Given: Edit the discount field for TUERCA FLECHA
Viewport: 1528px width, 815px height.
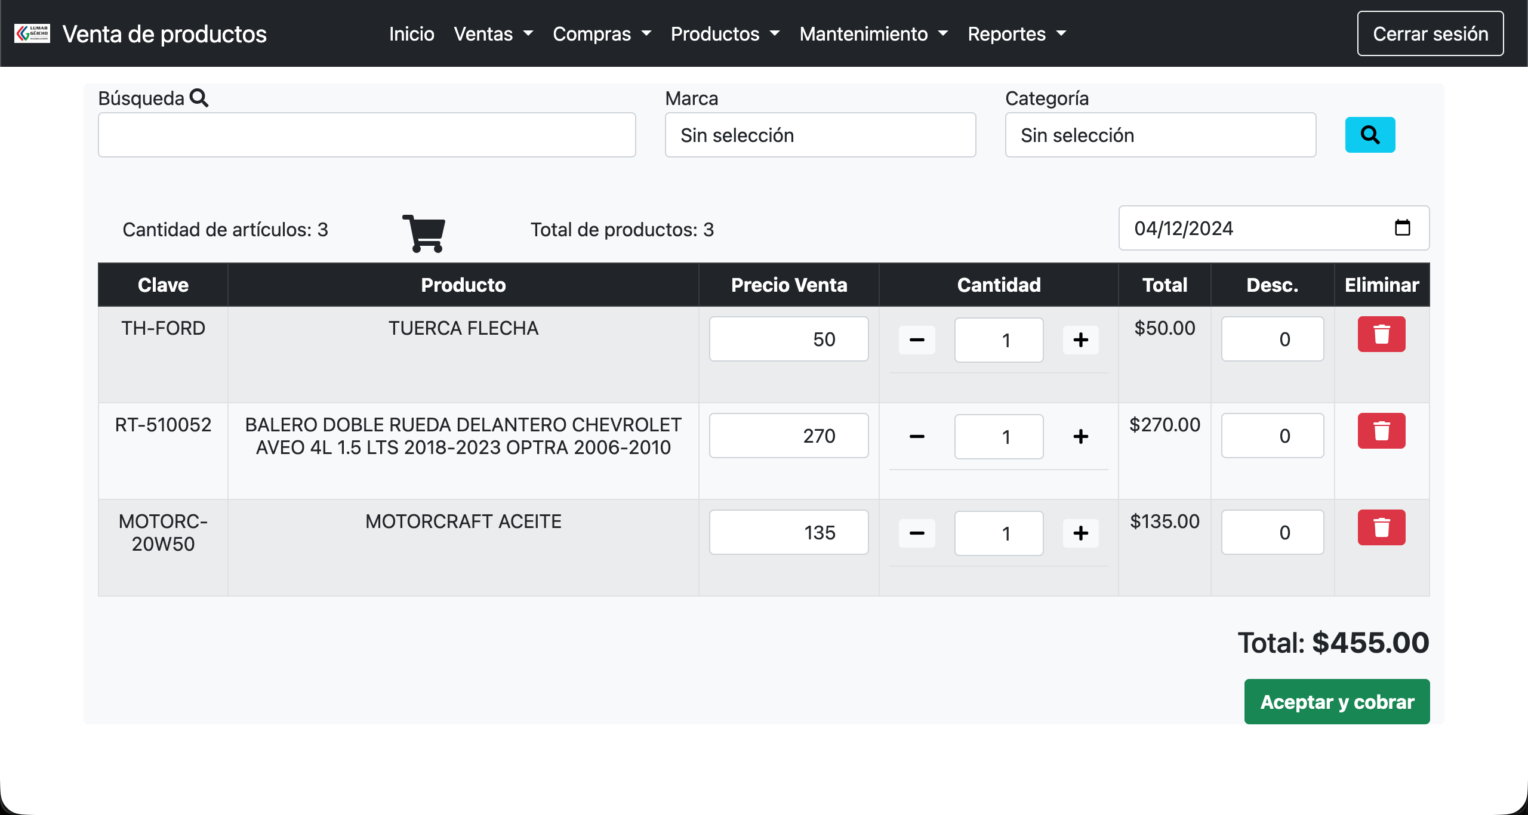Looking at the screenshot, I should point(1273,339).
